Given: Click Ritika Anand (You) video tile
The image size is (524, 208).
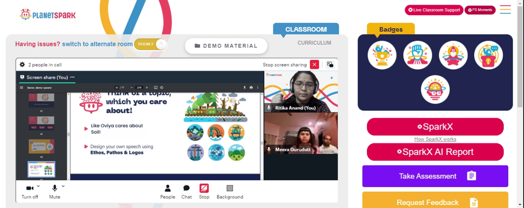Looking at the screenshot, I should [x=301, y=91].
